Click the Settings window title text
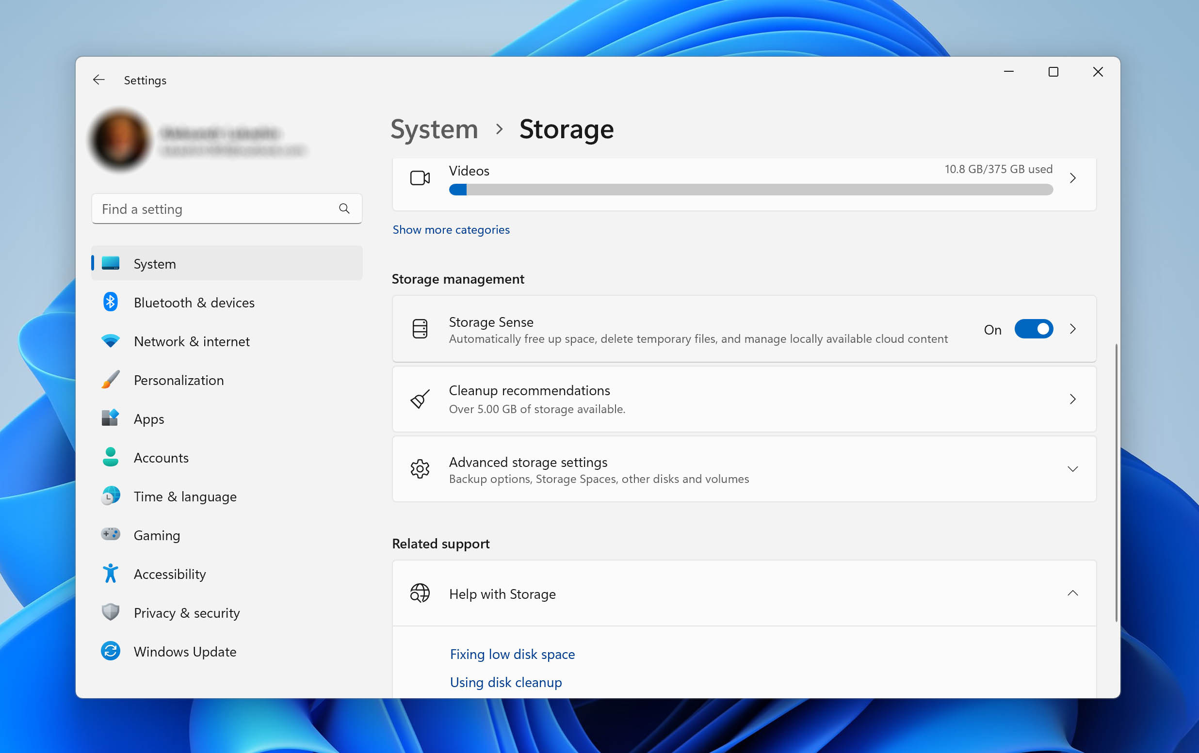 tap(145, 80)
